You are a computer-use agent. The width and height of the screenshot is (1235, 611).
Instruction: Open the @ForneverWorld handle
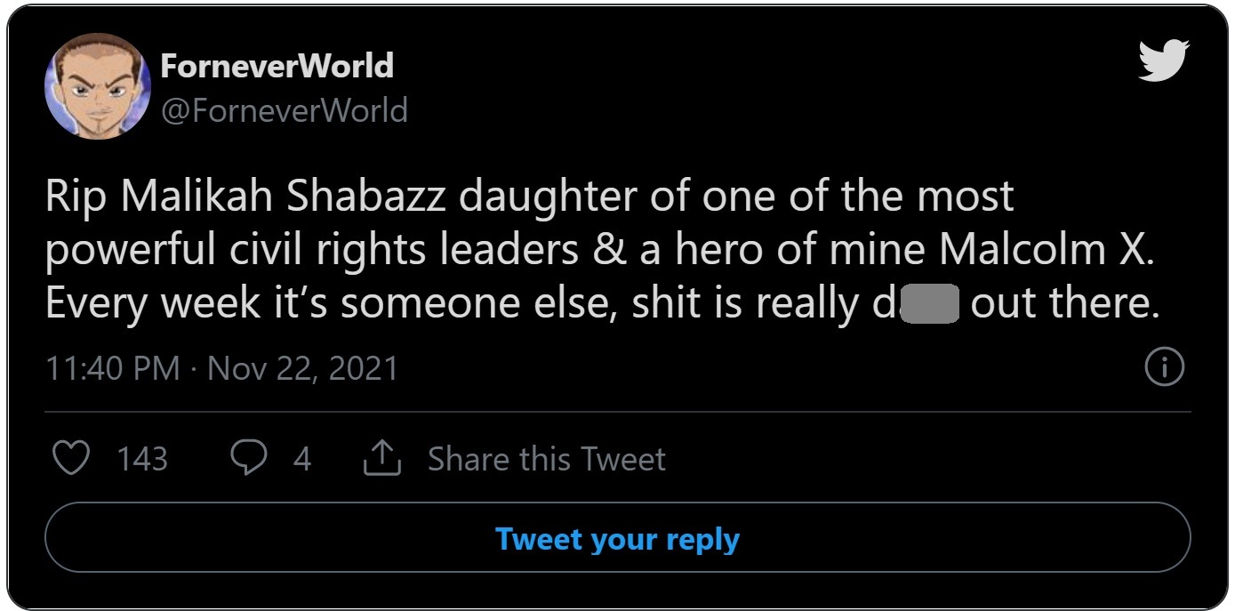tap(285, 111)
